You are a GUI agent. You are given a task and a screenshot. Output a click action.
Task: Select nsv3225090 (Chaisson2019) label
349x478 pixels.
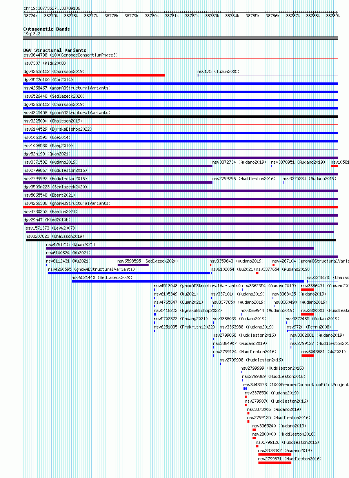pos(53,121)
